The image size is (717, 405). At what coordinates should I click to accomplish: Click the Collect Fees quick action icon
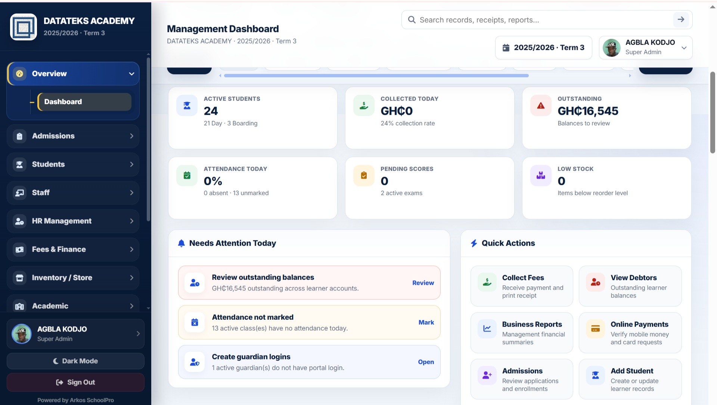(487, 282)
